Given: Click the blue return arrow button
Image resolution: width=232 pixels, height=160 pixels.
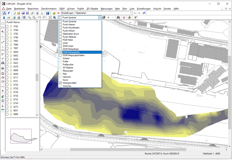Looking at the screenshot, I should [x=144, y=13].
